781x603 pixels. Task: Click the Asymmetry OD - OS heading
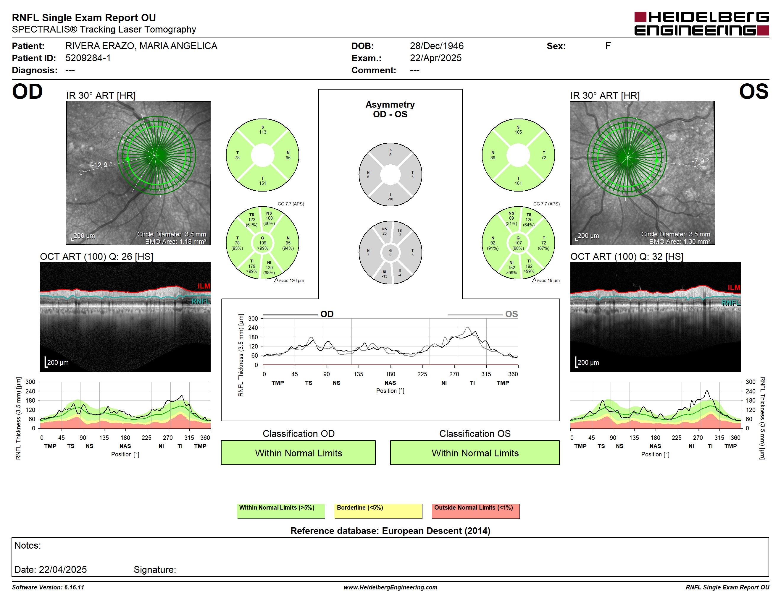coord(390,109)
